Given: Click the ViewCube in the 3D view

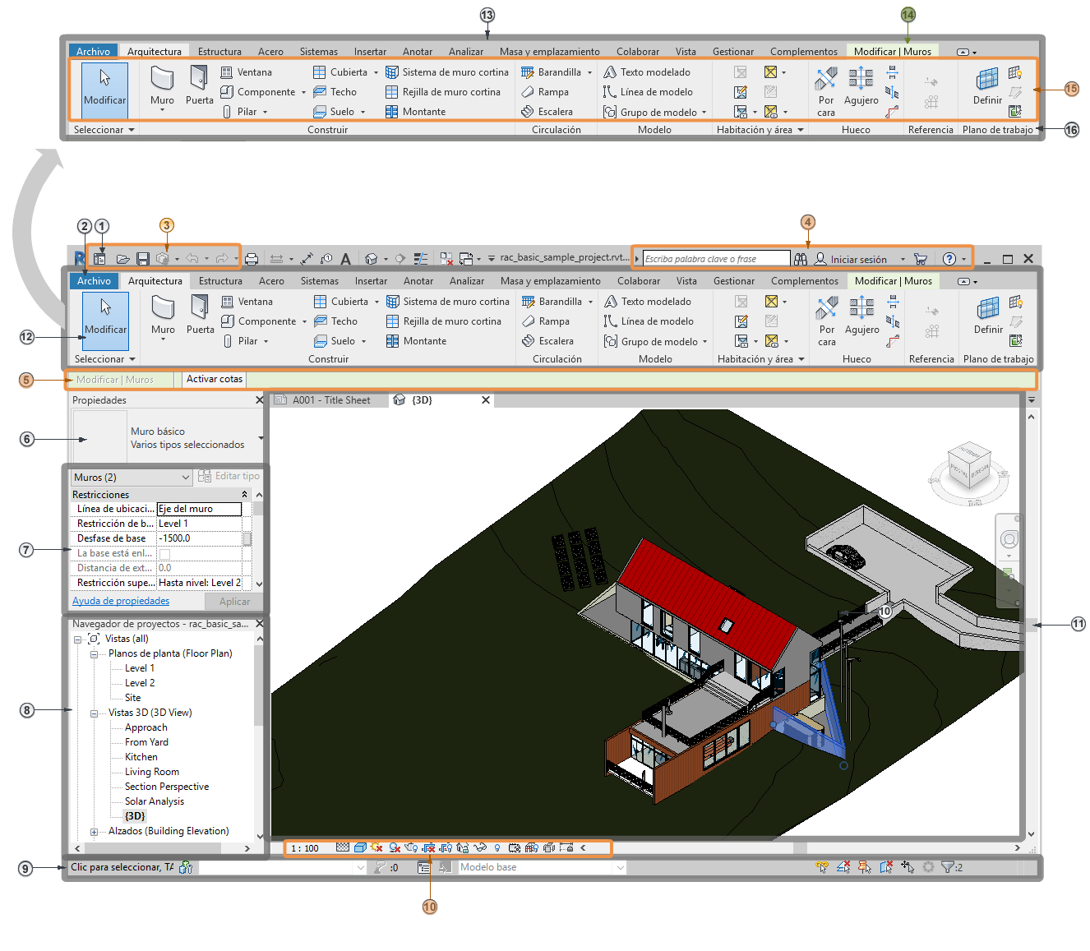Looking at the screenshot, I should (x=969, y=466).
